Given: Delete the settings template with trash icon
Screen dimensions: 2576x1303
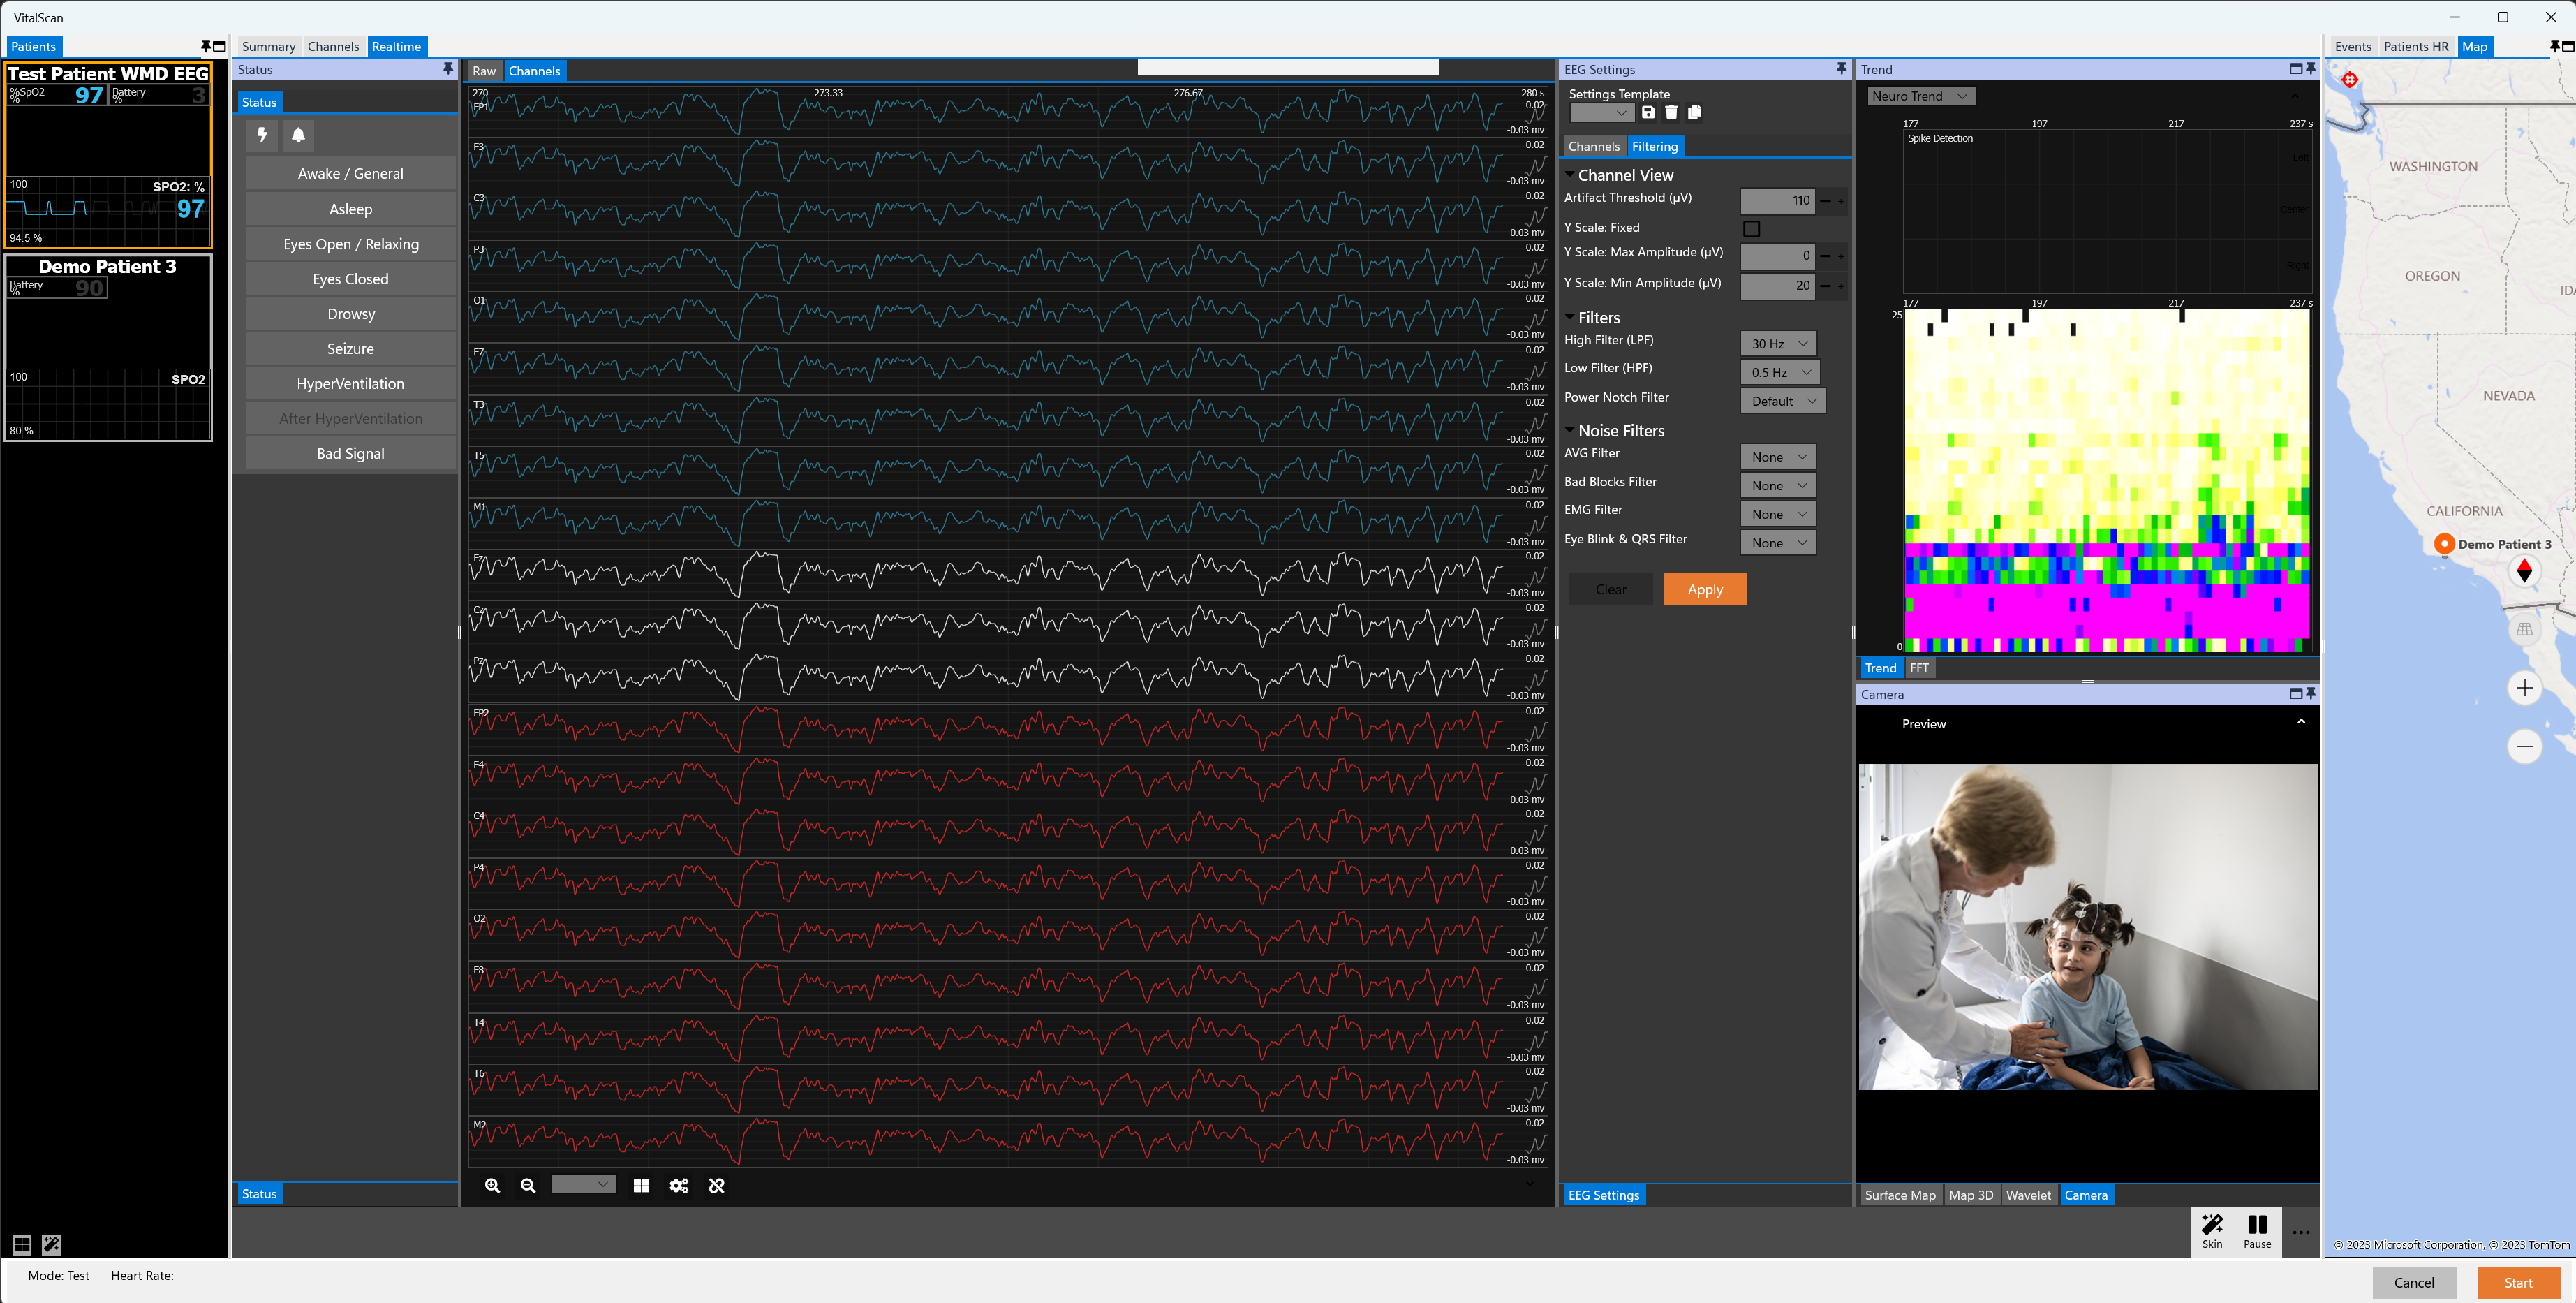Looking at the screenshot, I should coord(1671,113).
